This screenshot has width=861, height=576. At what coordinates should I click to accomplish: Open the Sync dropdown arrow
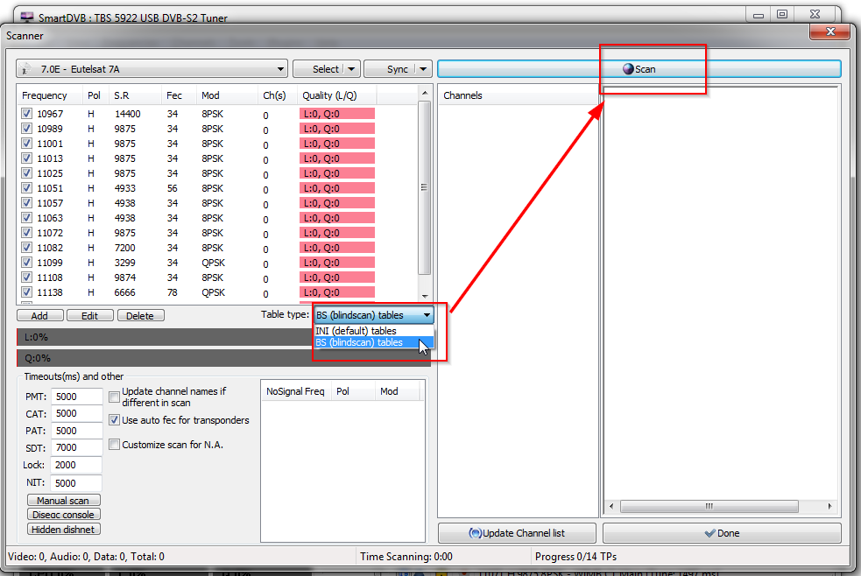(423, 69)
